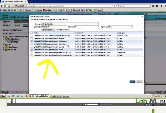This screenshot has height=113, width=166.
Task: Click the blue quick-launch icon beside the Start button
Action: 13,96
